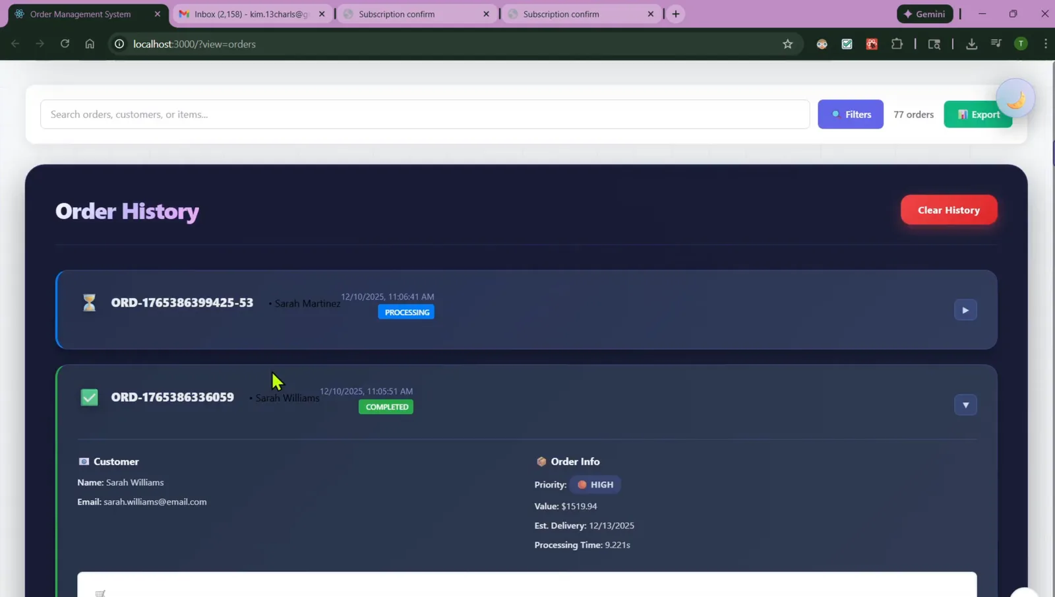Close the first Subscription confirm tab

(x=486, y=14)
